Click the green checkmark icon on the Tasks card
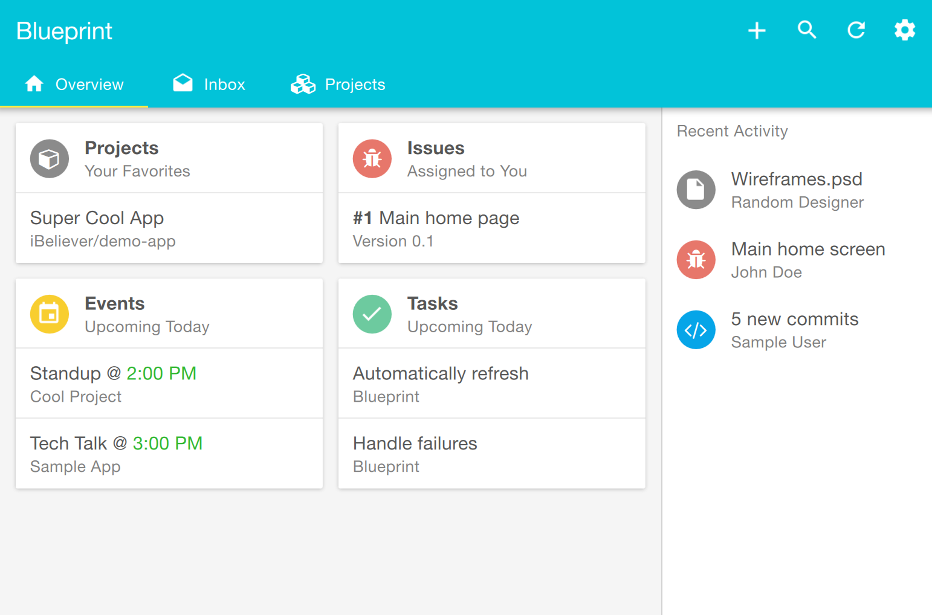Screen dimensions: 932x615 click(x=372, y=314)
